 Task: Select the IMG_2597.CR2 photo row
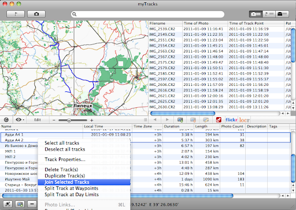coord(220,79)
